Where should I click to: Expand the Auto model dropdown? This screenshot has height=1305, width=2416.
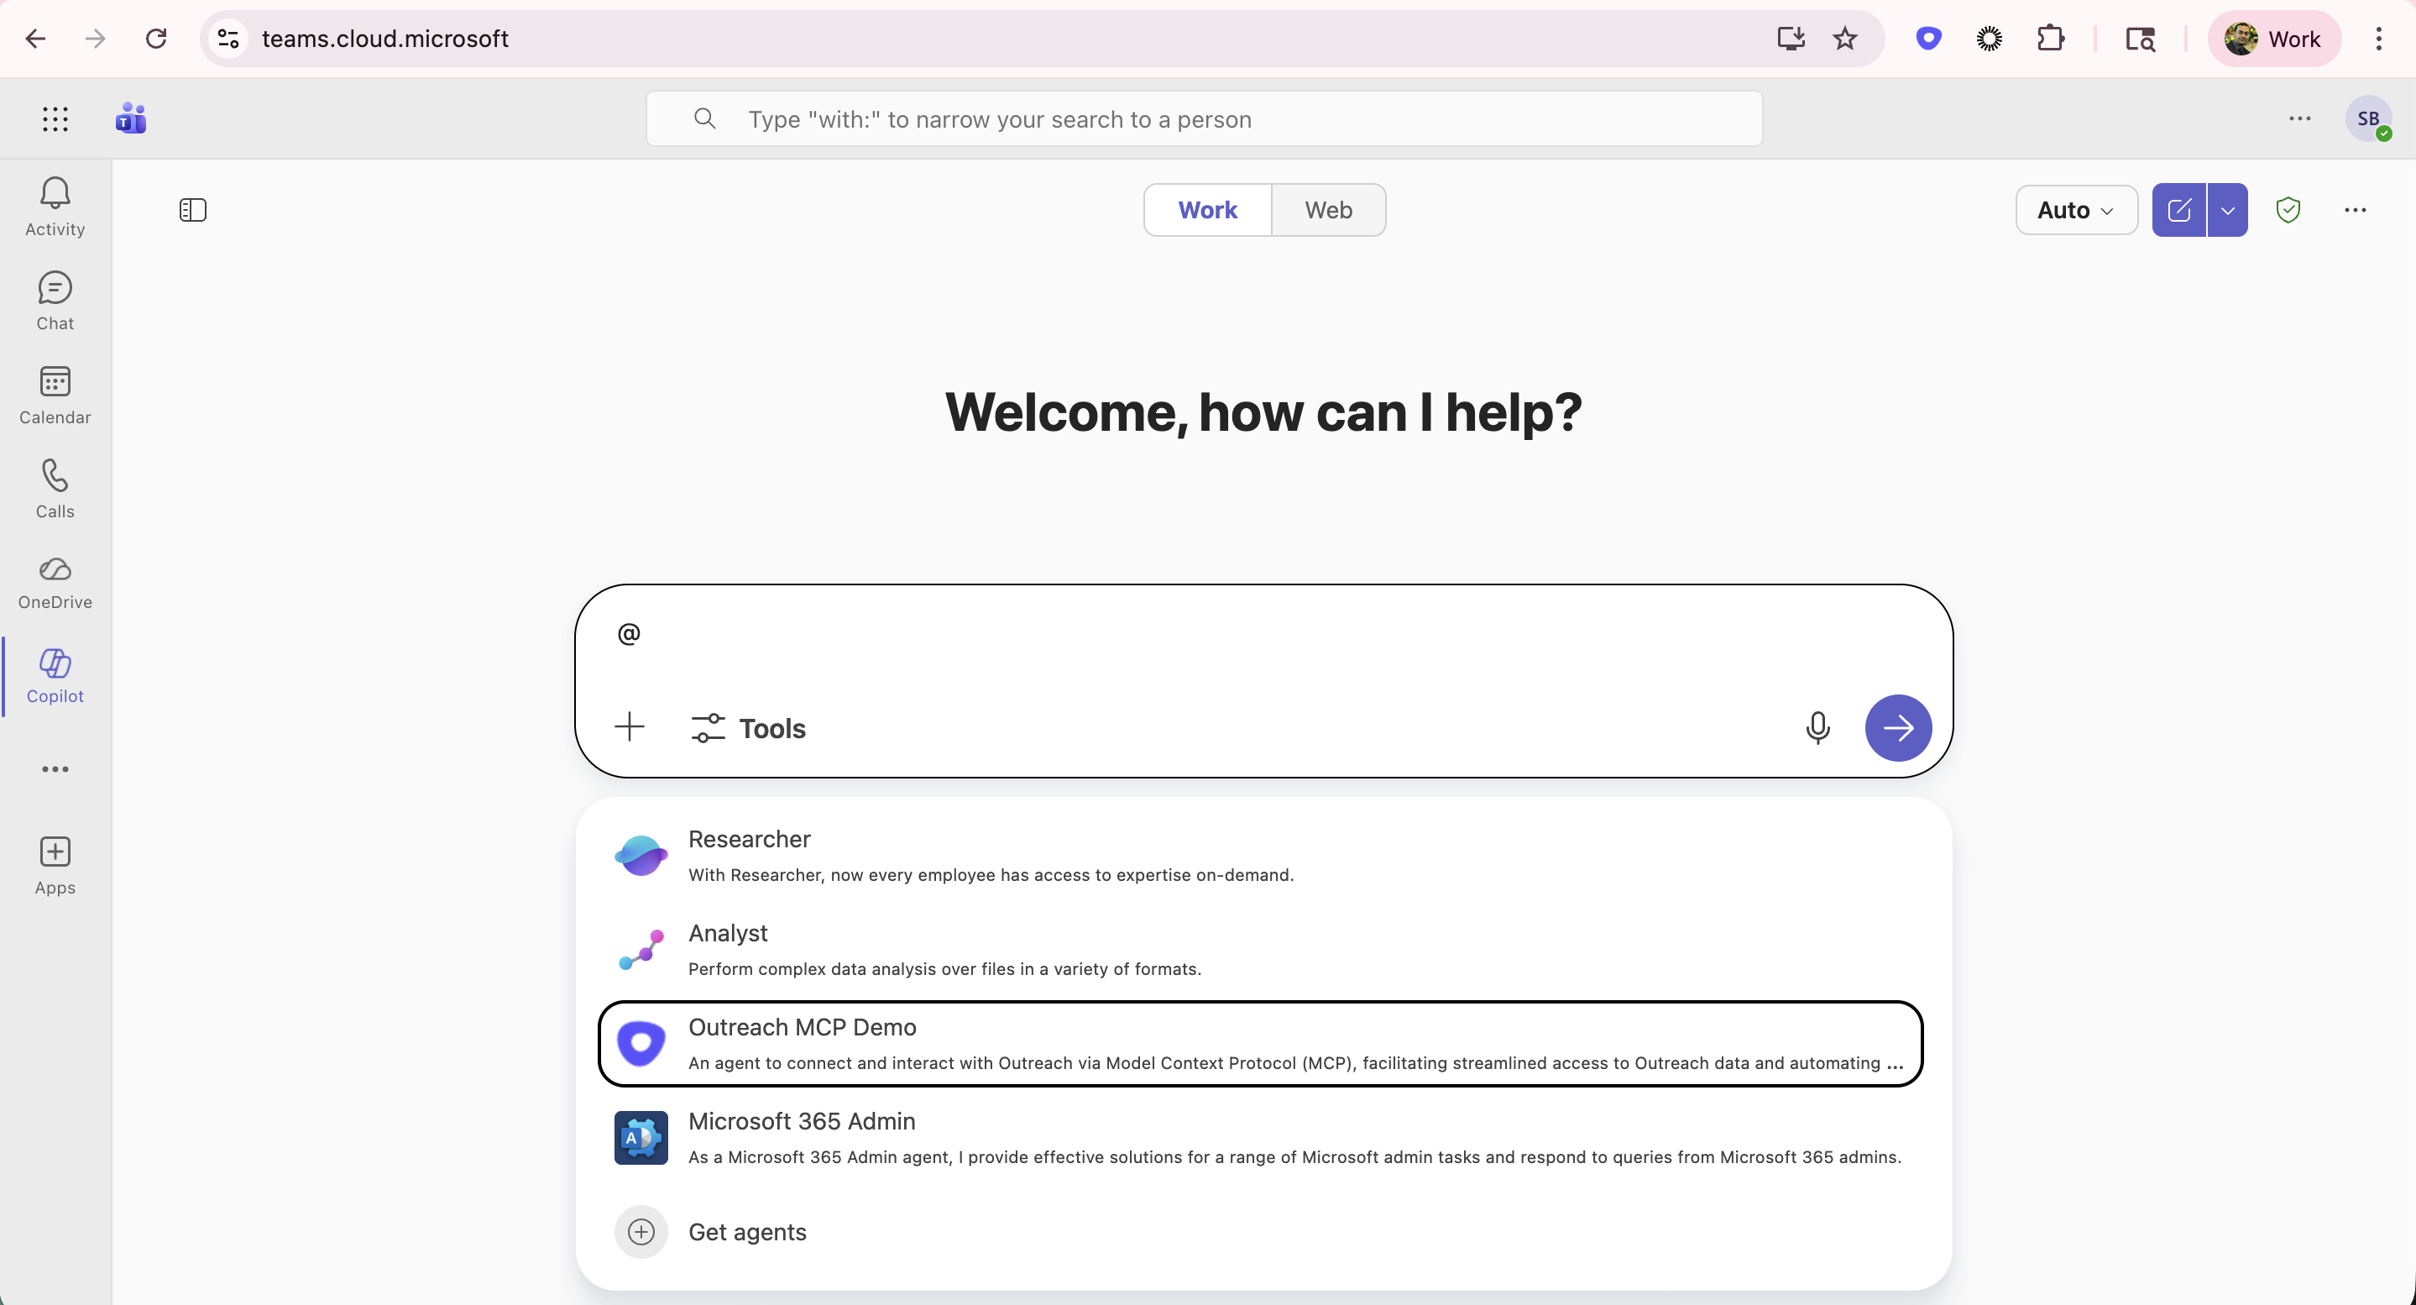pos(2075,210)
